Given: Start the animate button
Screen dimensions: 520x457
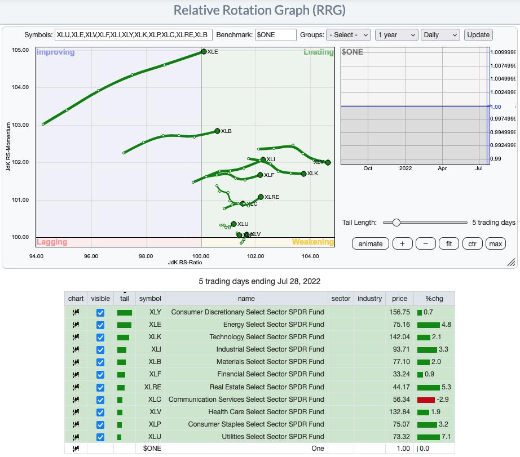Looking at the screenshot, I should tap(370, 244).
